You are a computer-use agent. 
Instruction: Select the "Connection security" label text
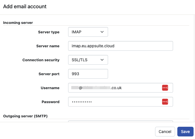[41, 60]
